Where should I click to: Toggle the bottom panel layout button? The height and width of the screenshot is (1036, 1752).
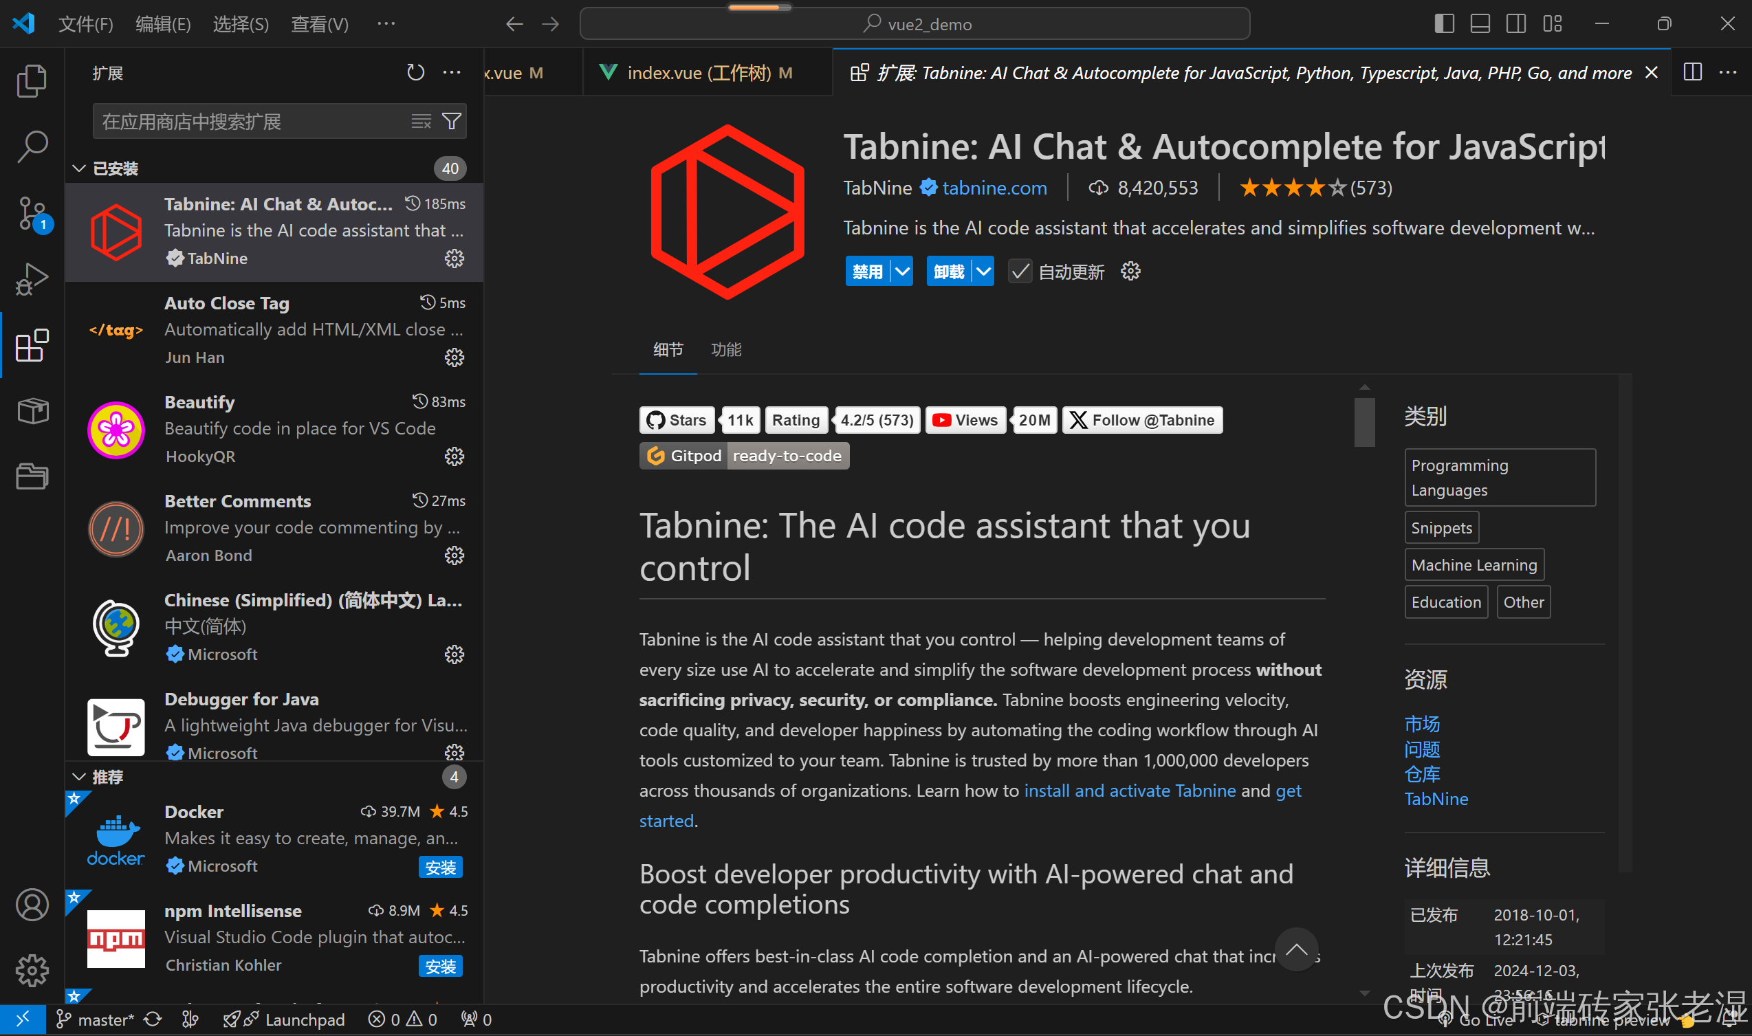[x=1480, y=24]
